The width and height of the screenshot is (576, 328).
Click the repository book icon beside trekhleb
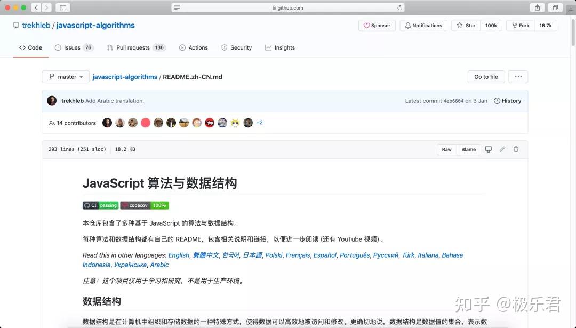coord(16,25)
